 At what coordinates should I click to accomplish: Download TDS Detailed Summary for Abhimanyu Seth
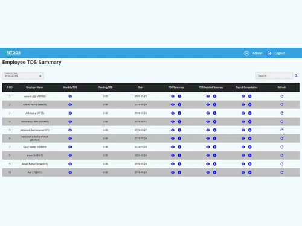[x=214, y=122]
